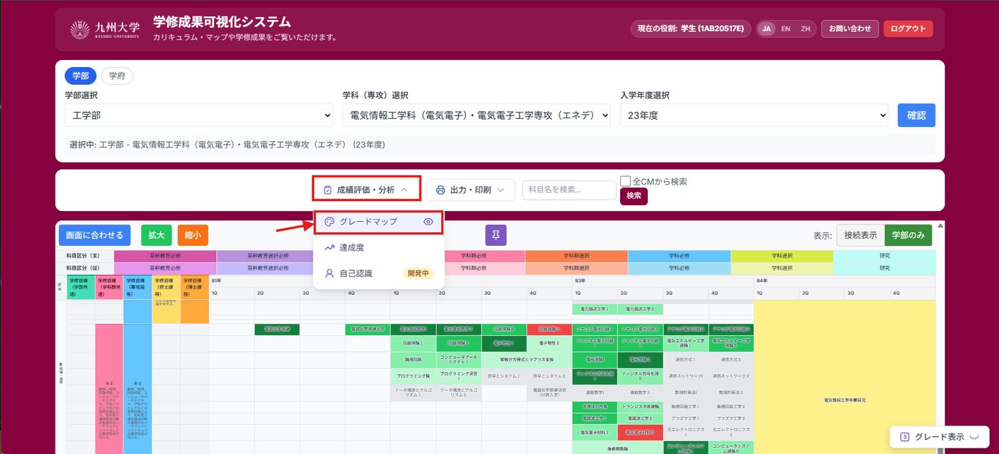Click the orange 縮小 zoom-out button
999x454 pixels.
coord(193,235)
